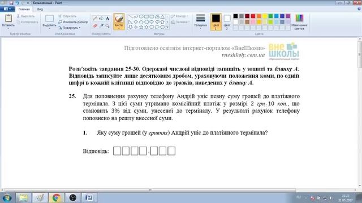Select the Magnifier tool
Image resolution: width=362 pixels, height=203 pixels.
click(107, 26)
